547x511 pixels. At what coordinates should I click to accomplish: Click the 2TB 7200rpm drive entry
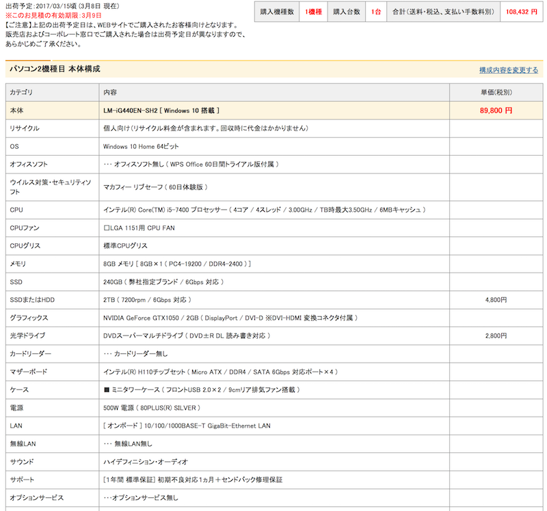147,300
